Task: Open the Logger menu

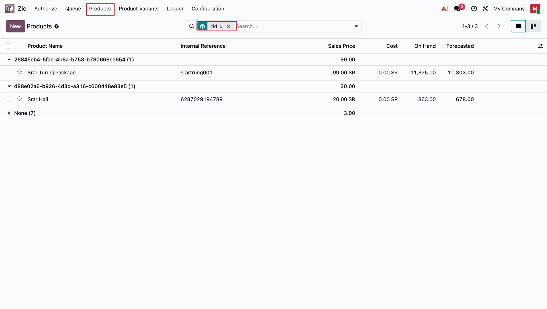Action: (175, 9)
